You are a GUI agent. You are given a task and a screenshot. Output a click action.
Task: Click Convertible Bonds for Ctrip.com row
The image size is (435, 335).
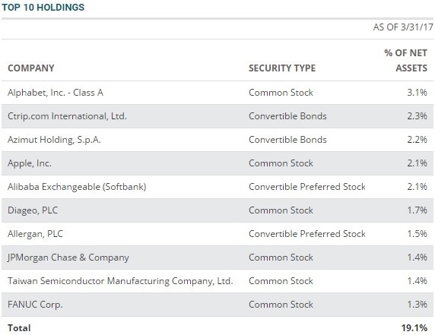(287, 116)
